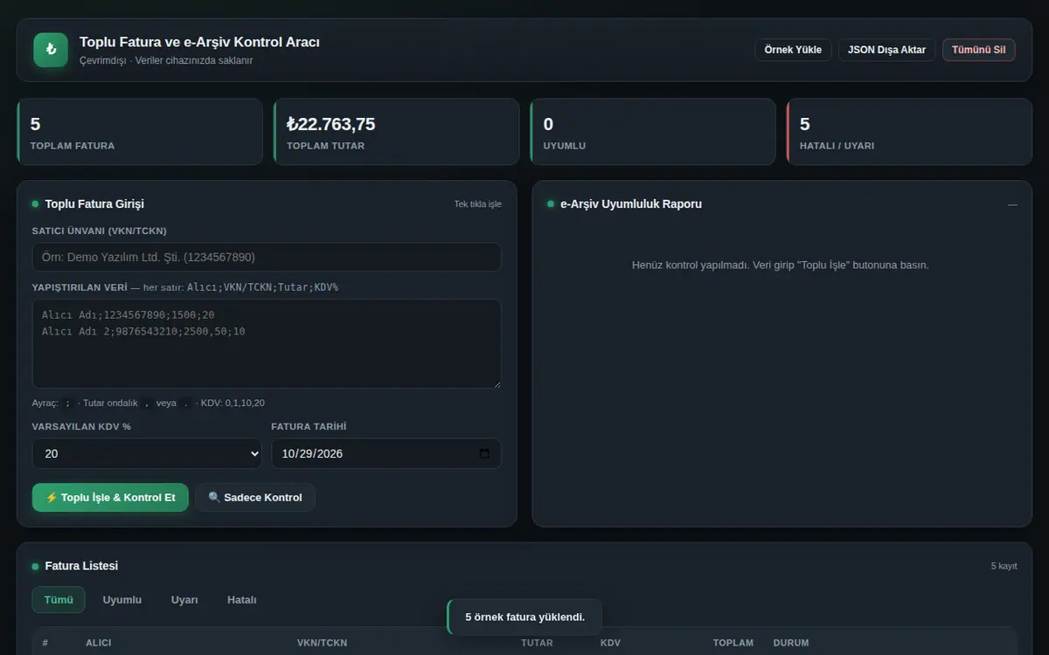
Task: Click the Hatalı / Uyarı summary card
Action: 909,132
